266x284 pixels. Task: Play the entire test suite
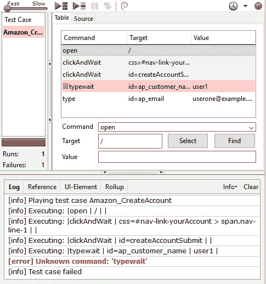[x=61, y=6]
